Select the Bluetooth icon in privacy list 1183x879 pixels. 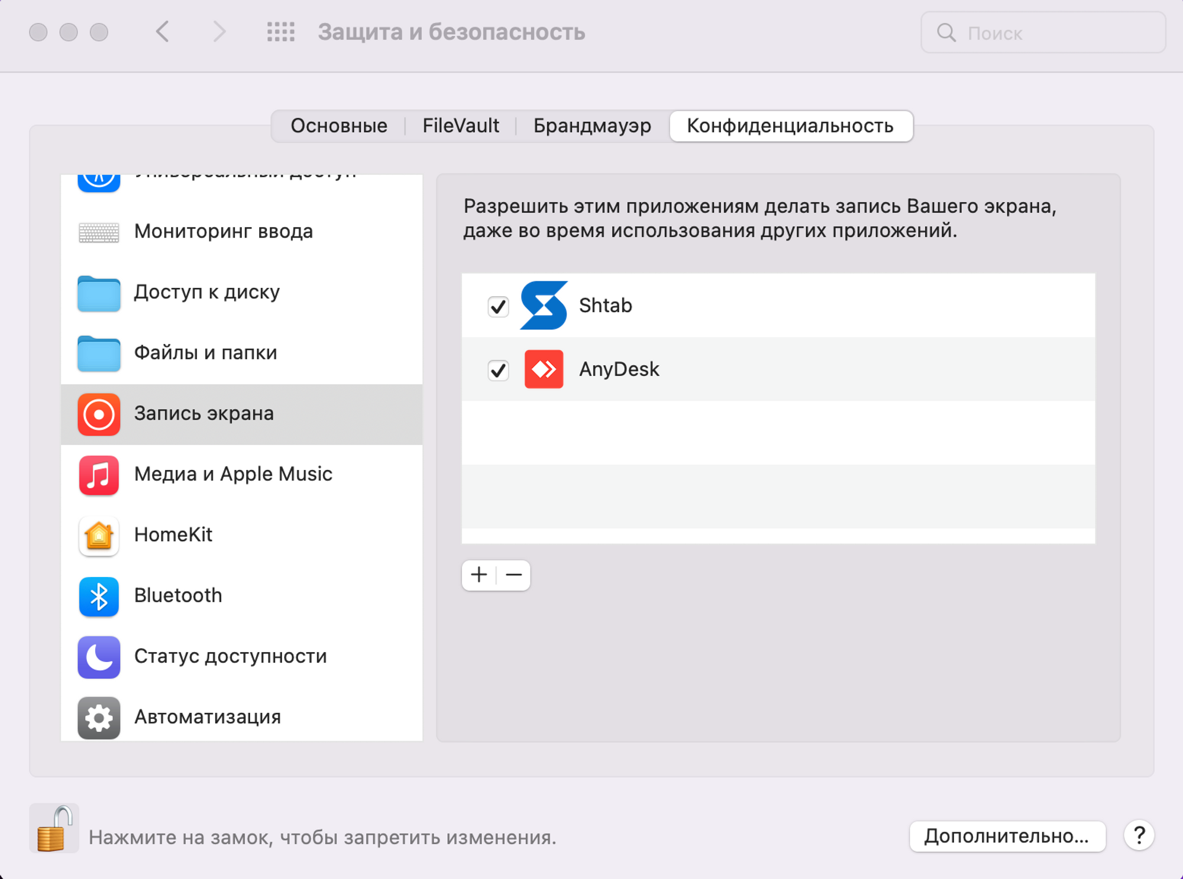pos(99,596)
